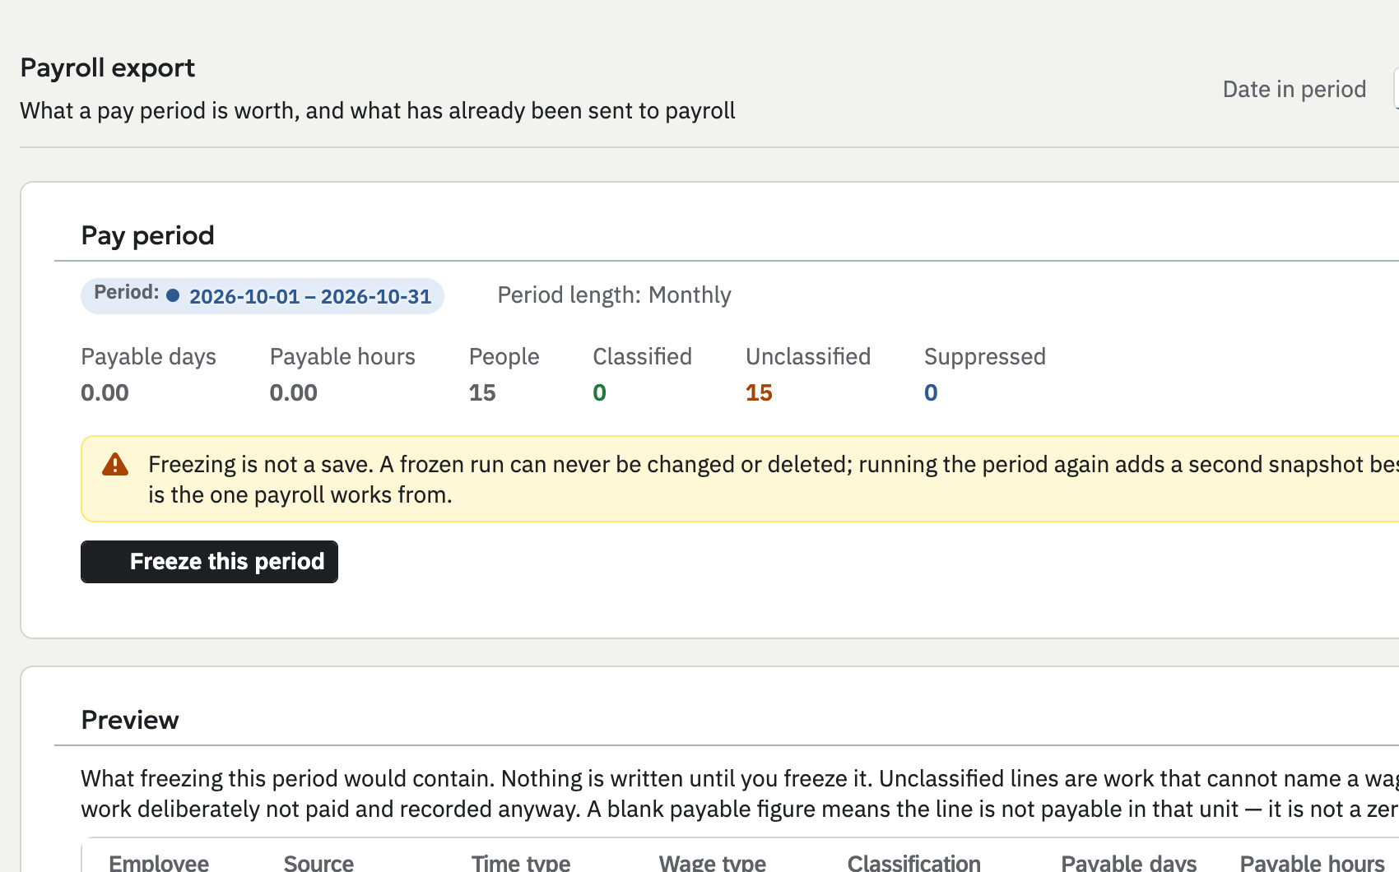Click the Preview section heading
This screenshot has width=1399, height=872.
pyautogui.click(x=130, y=720)
